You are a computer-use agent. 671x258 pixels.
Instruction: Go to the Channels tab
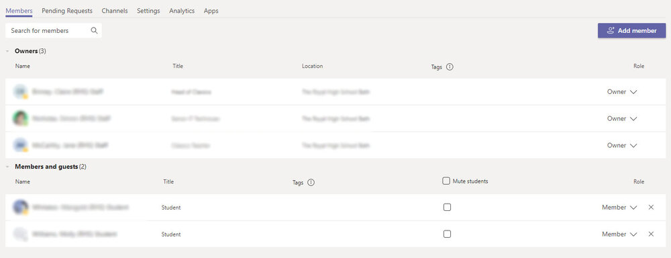[x=115, y=11]
